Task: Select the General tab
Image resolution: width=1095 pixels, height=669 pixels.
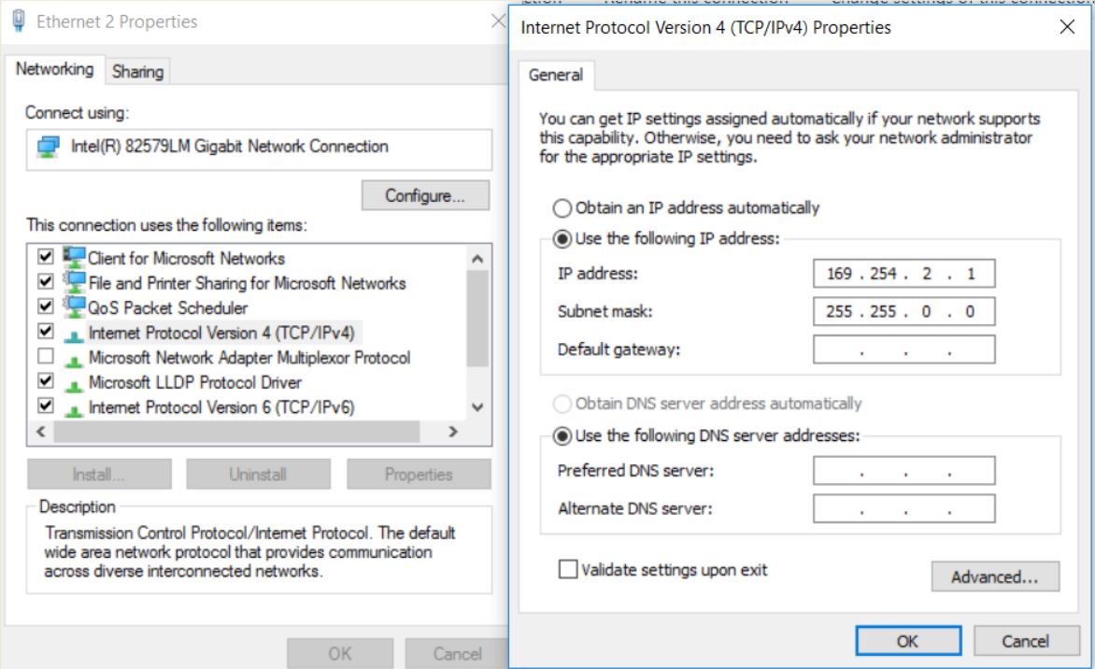Action: click(556, 75)
